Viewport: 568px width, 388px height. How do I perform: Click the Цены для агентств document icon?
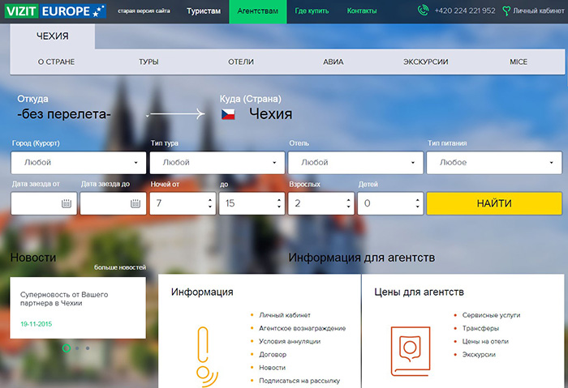[x=410, y=348]
